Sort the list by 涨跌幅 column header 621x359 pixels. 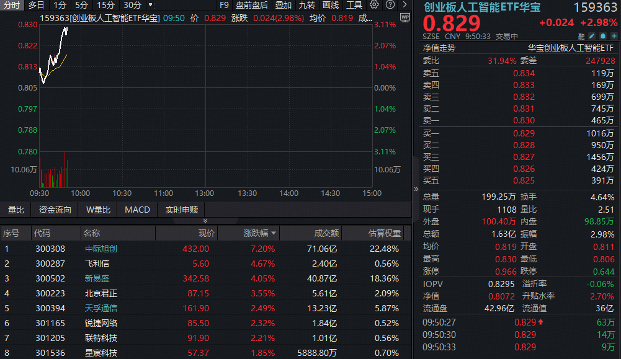pyautogui.click(x=256, y=234)
